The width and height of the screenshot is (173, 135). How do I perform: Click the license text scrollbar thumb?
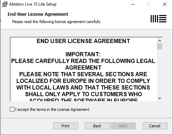159,47
